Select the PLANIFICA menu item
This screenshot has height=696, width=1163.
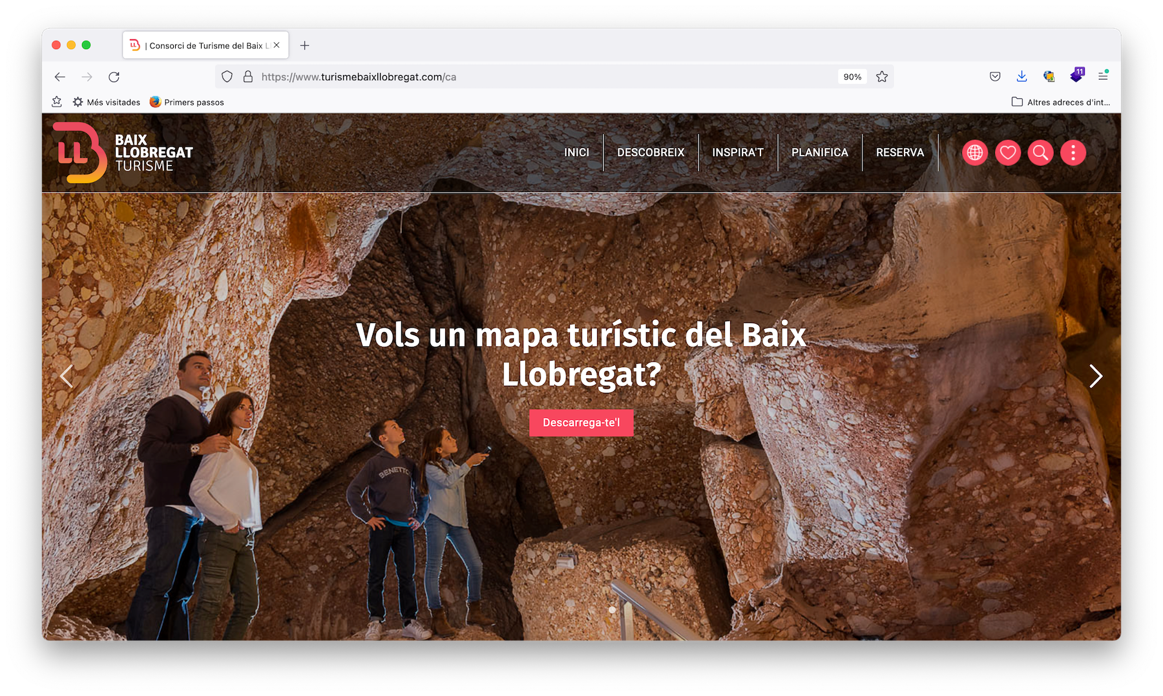point(819,153)
